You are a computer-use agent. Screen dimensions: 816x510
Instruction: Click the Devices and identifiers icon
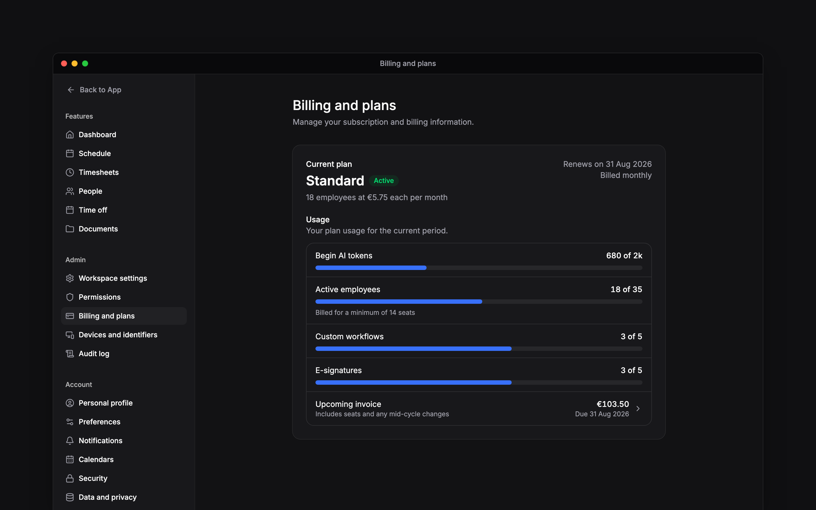click(70, 335)
